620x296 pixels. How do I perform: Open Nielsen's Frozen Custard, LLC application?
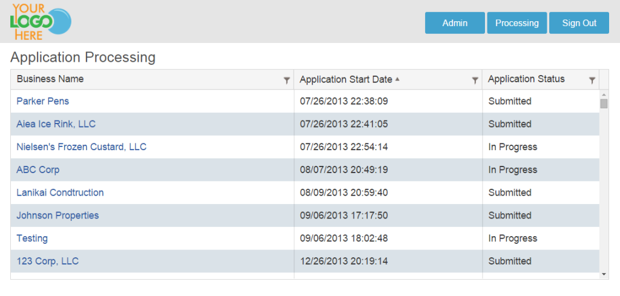[x=82, y=147]
